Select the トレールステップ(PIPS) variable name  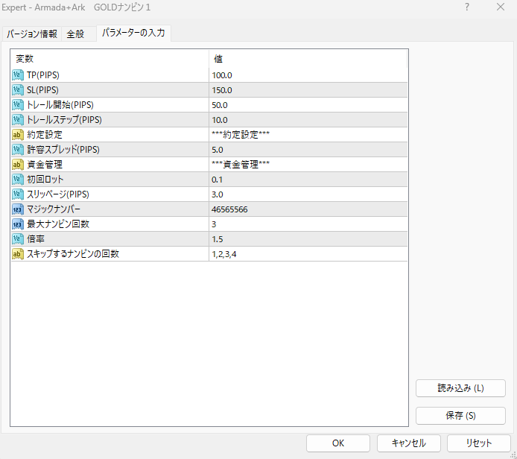[x=64, y=120]
